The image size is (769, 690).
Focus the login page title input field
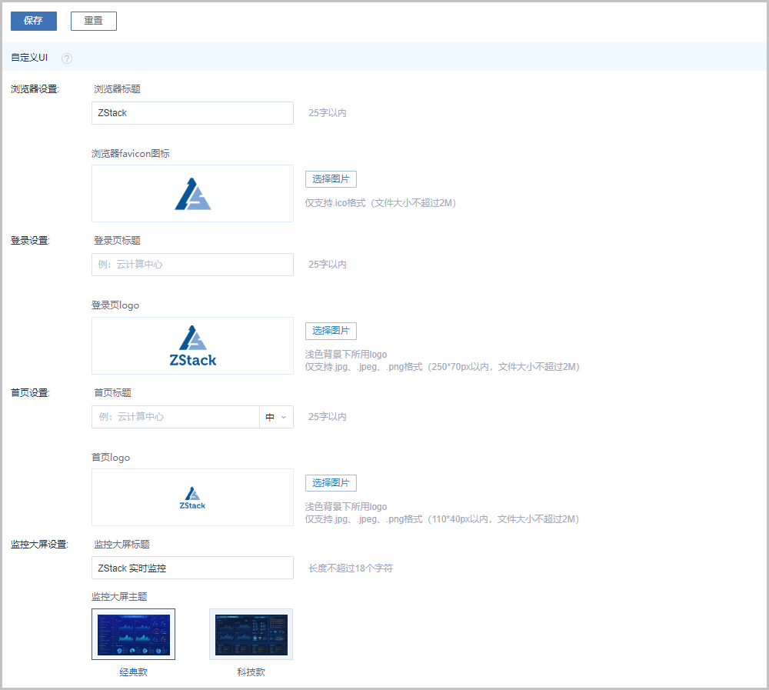[192, 265]
